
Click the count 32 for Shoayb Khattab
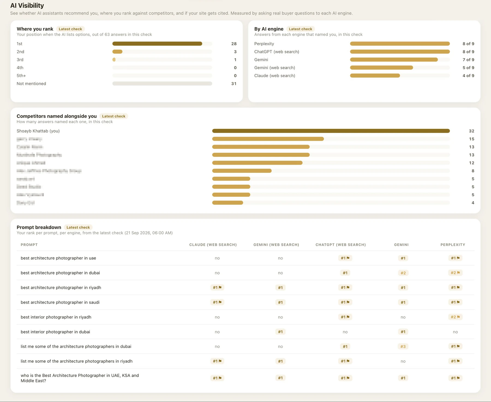472,131
